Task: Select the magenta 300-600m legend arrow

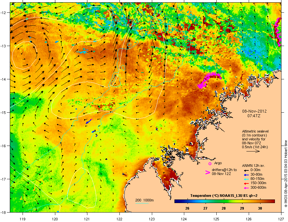Action: point(246,188)
